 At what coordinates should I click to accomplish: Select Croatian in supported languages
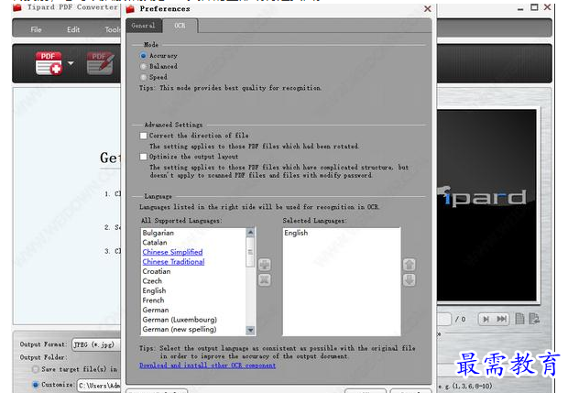pyautogui.click(x=157, y=271)
